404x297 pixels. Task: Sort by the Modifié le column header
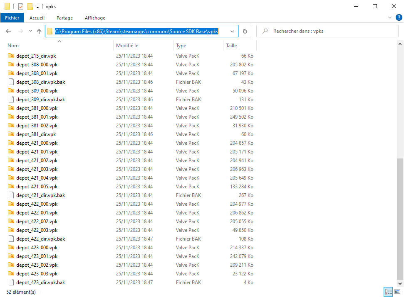point(143,46)
